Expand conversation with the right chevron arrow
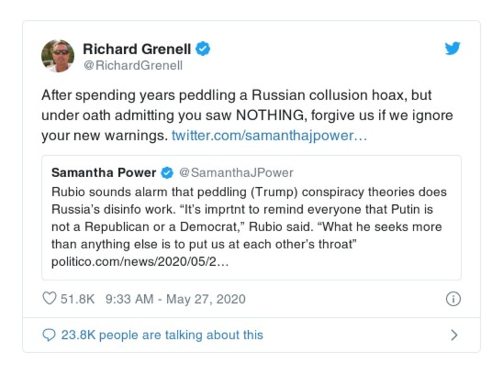 click(454, 335)
